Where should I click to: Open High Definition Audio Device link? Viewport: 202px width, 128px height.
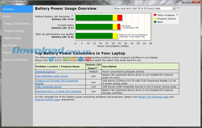[x=52, y=76]
